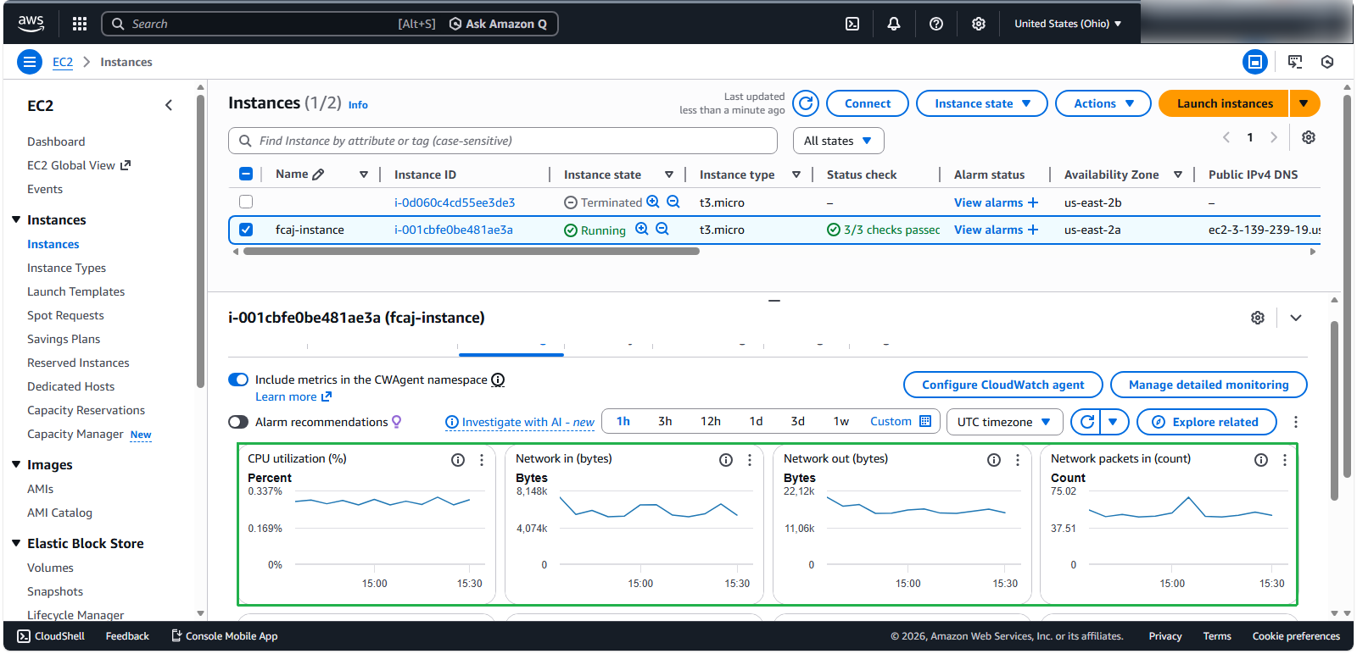1357x654 pixels.
Task: Open the help question mark menu
Action: pos(936,24)
